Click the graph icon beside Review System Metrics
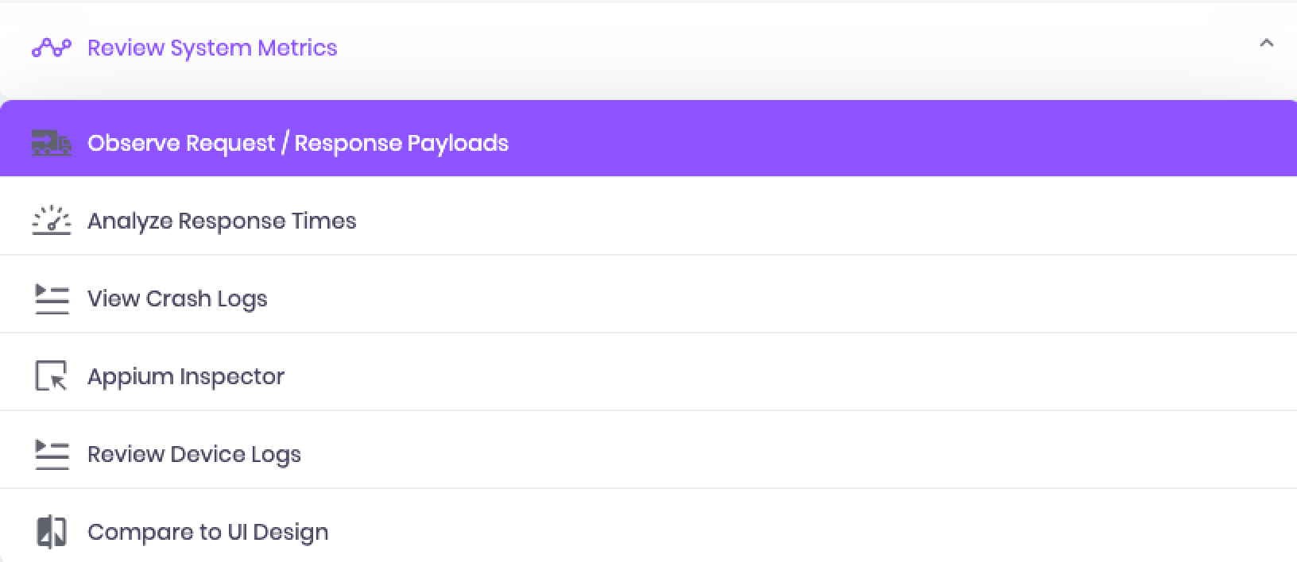 click(52, 48)
